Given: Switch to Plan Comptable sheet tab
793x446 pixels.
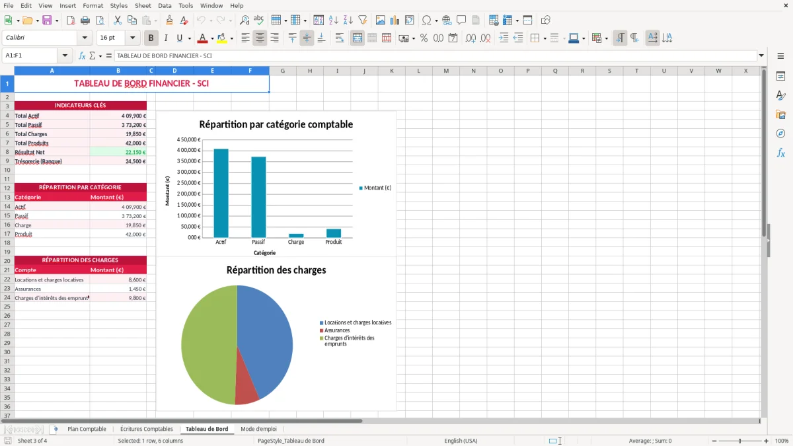Looking at the screenshot, I should coord(87,429).
